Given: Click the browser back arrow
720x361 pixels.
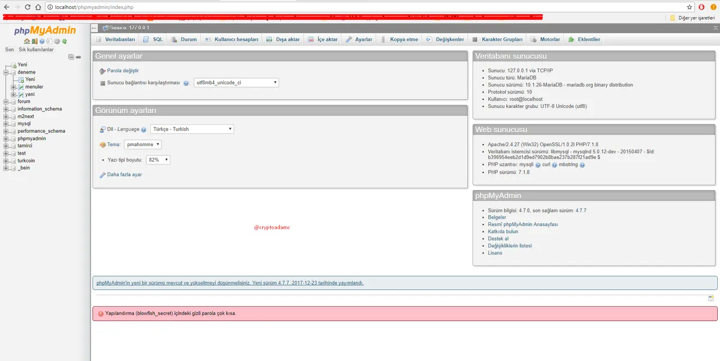Looking at the screenshot, I should [x=7, y=7].
